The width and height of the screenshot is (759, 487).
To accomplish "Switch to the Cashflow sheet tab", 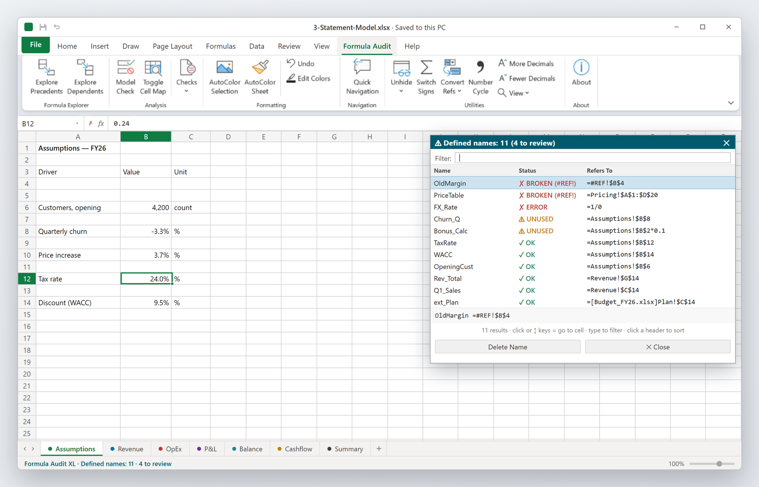I will [295, 449].
